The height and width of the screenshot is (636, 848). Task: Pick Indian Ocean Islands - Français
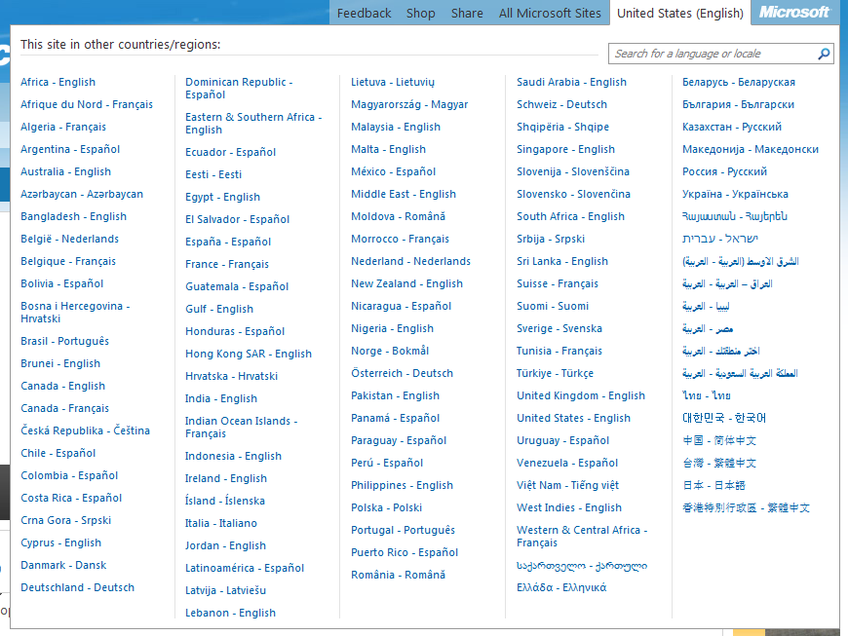241,427
